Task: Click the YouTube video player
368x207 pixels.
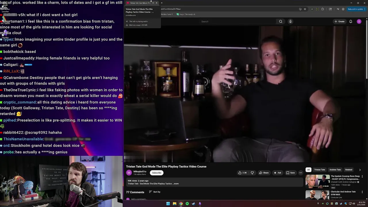Action: pos(245,94)
